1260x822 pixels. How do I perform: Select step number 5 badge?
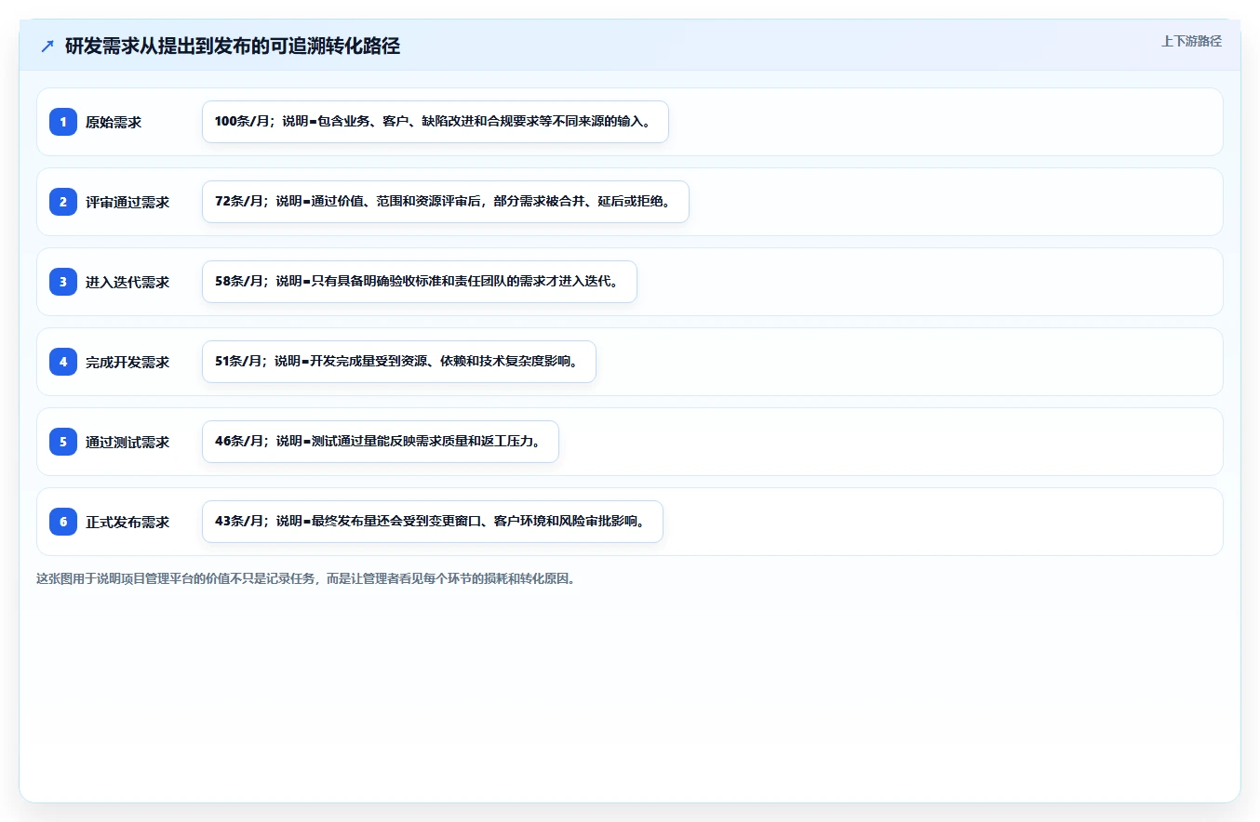point(63,442)
